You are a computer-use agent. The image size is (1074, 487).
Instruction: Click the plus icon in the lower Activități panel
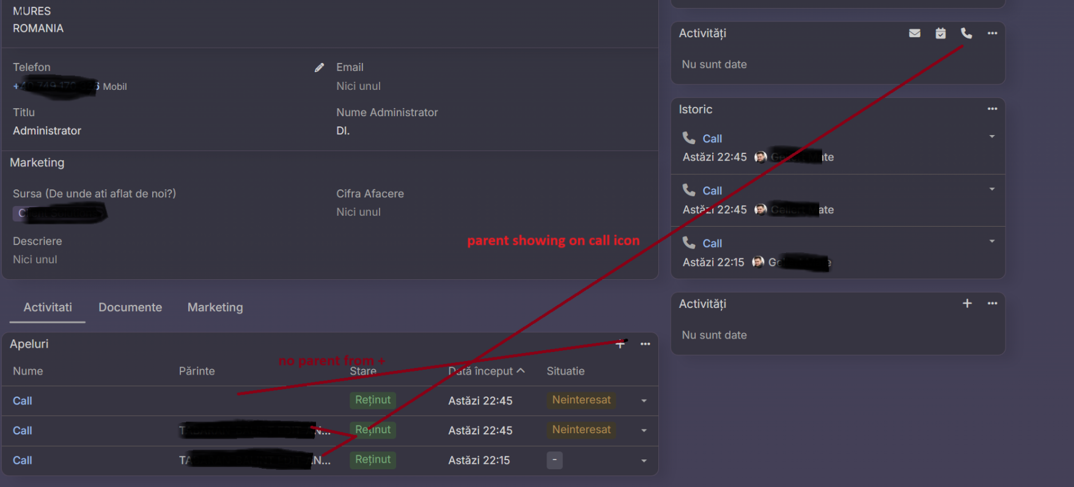(967, 304)
